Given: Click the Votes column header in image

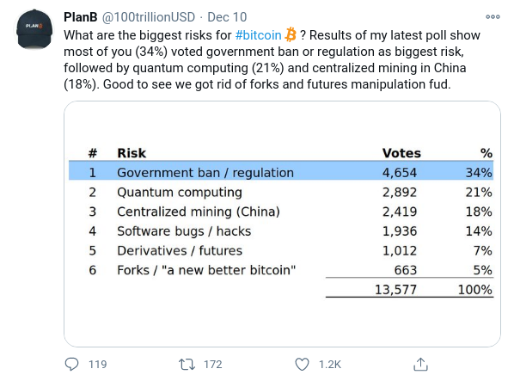Looking at the screenshot, I should (x=401, y=153).
